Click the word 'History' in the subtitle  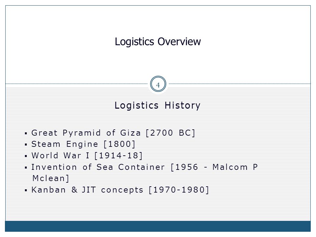point(182,105)
